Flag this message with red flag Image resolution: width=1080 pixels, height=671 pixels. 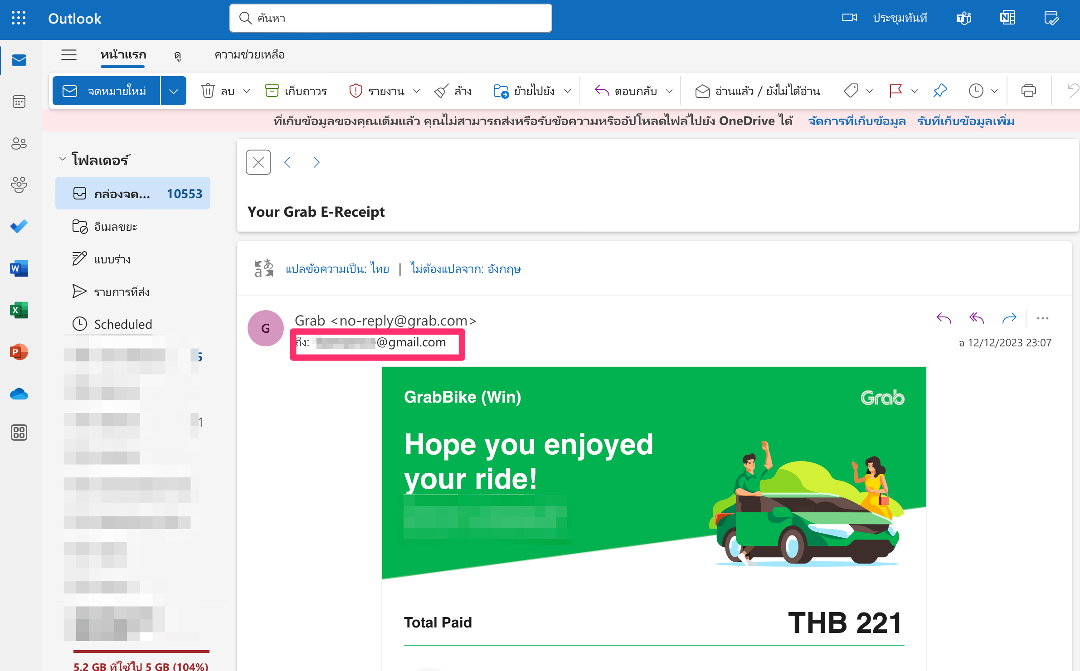pos(895,91)
